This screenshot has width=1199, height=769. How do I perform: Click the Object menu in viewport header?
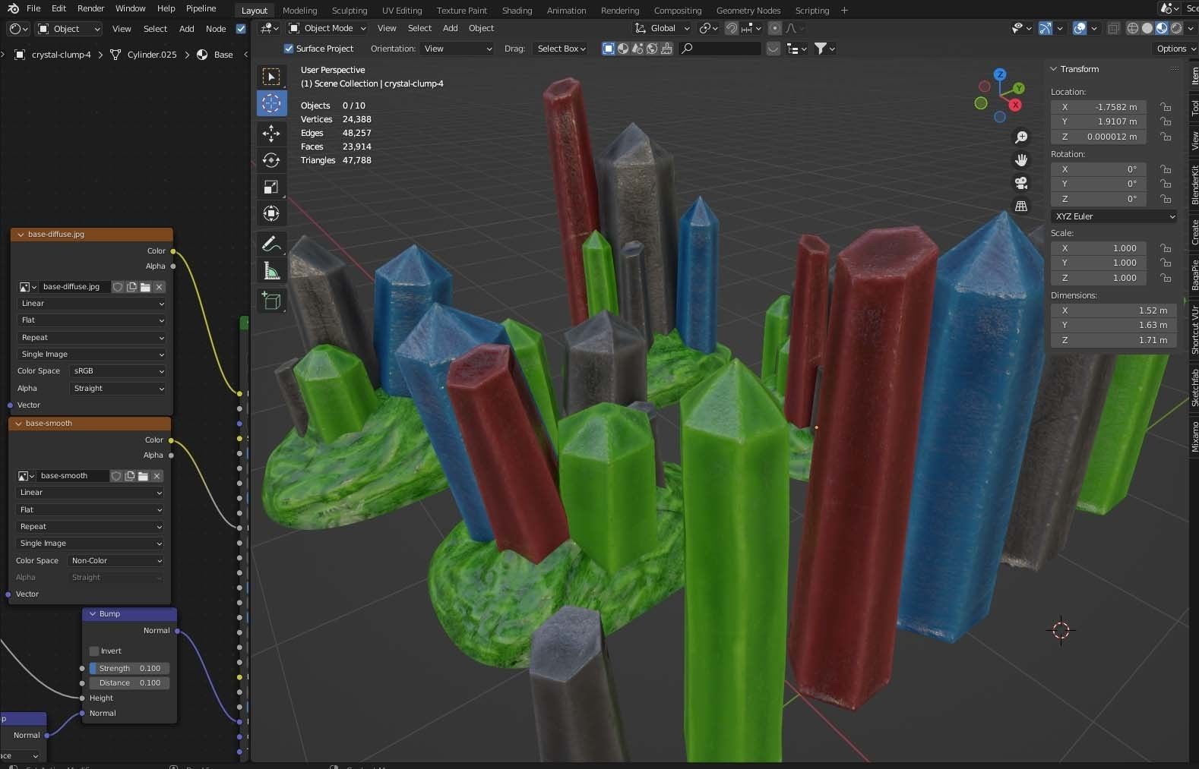point(481,28)
